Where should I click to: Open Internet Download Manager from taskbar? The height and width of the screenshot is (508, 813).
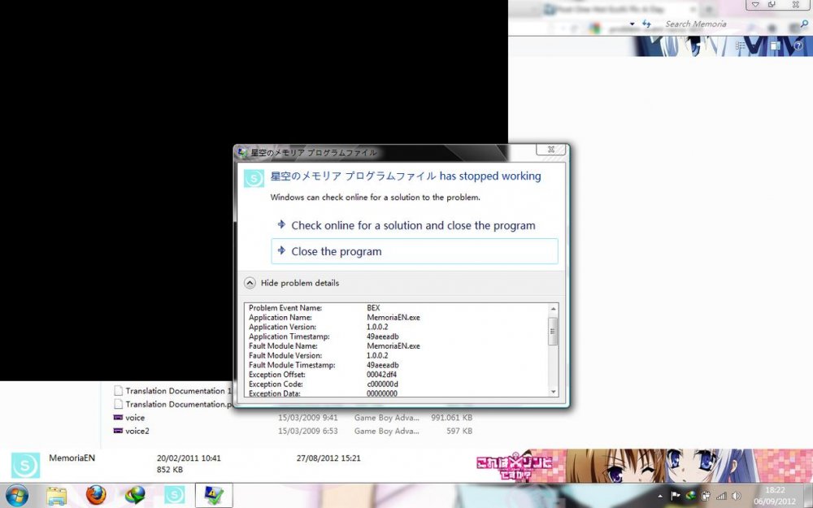[135, 495]
